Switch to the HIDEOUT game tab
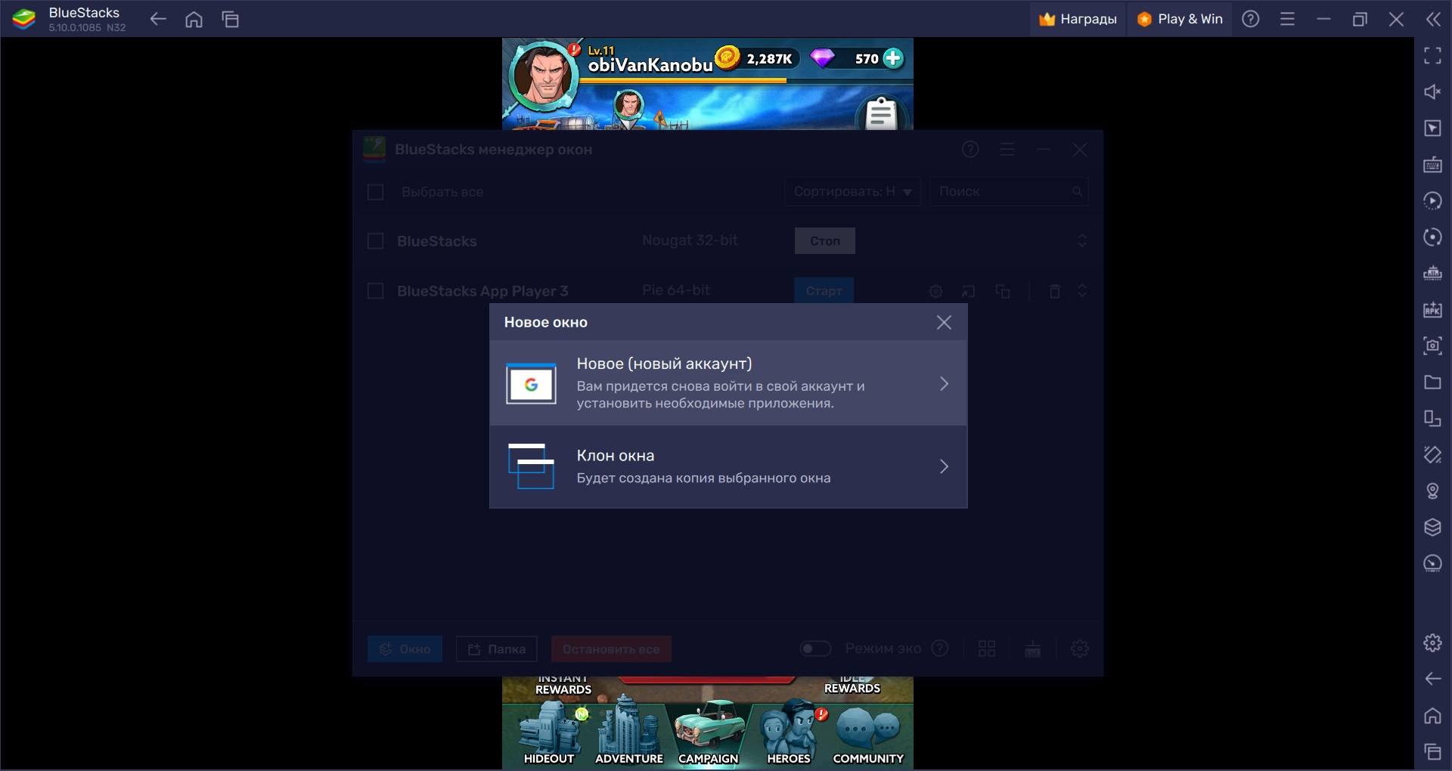This screenshot has width=1452, height=771. pos(549,732)
